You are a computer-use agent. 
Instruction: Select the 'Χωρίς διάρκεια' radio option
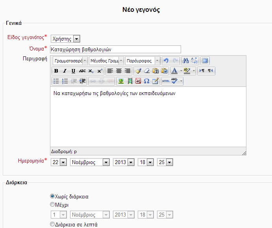[52, 196]
